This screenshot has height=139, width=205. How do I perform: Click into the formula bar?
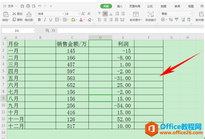click(x=130, y=31)
